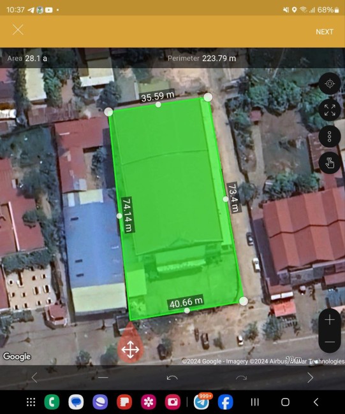Tap the redo arrow in bottom toolbar
This screenshot has height=414, width=345.
[x=241, y=378]
